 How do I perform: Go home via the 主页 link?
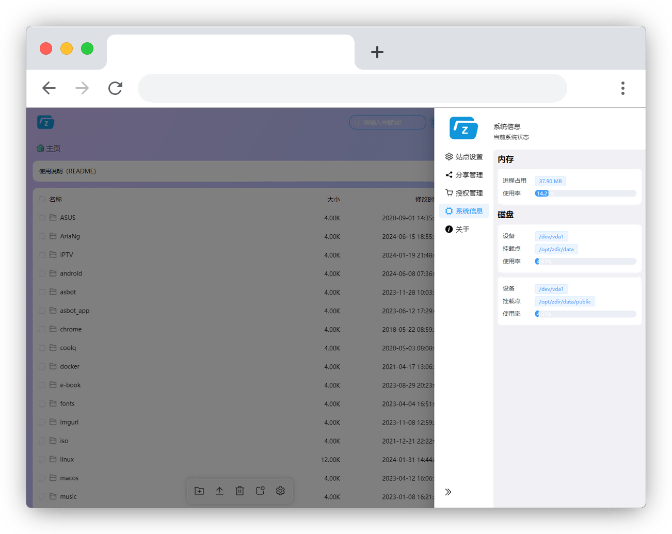(x=48, y=148)
